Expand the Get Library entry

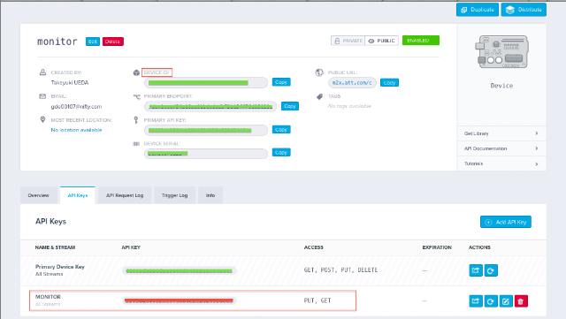501,133
